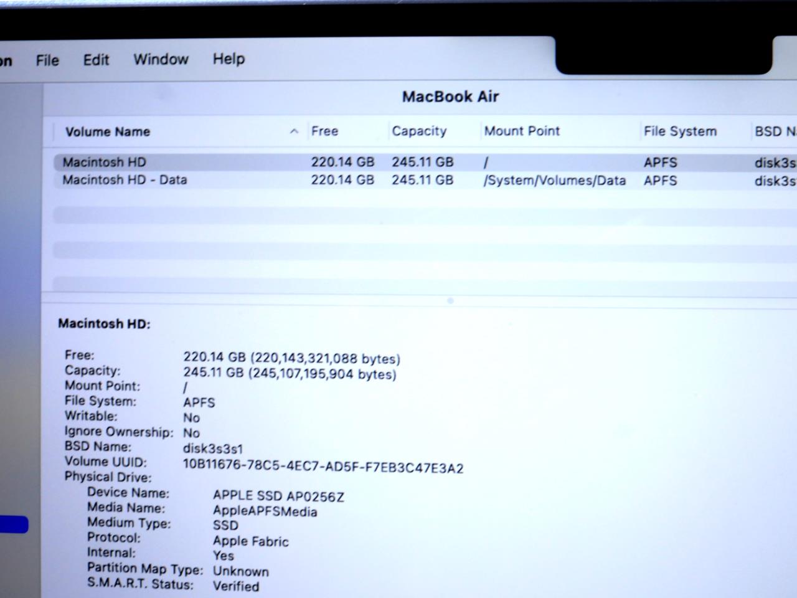797x598 pixels.
Task: Sort by File System column header
Action: pos(680,131)
